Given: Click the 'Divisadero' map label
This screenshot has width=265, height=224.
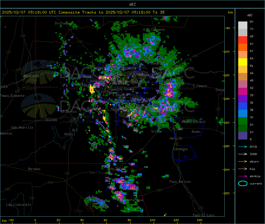Looking at the screenshot, I should click(x=64, y=23).
